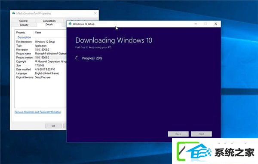Select the Copyright row

pos(41,61)
